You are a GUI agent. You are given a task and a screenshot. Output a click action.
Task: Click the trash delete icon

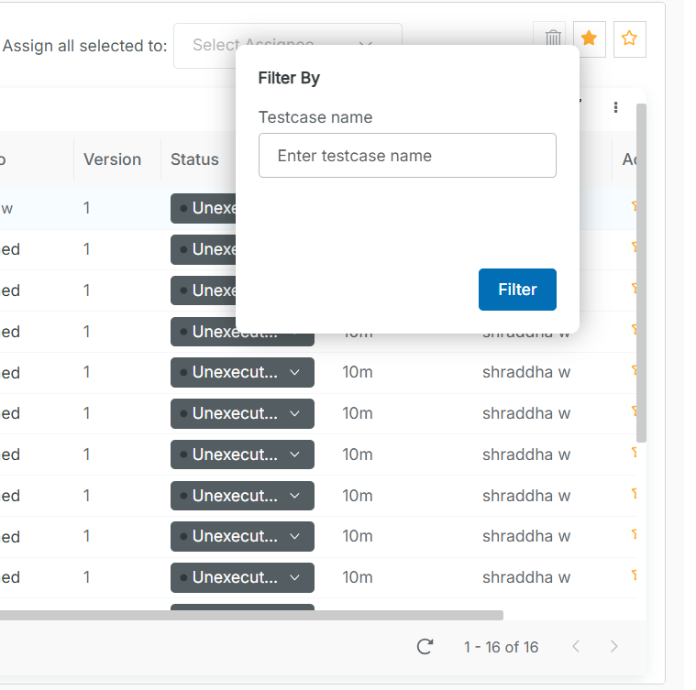click(x=553, y=38)
